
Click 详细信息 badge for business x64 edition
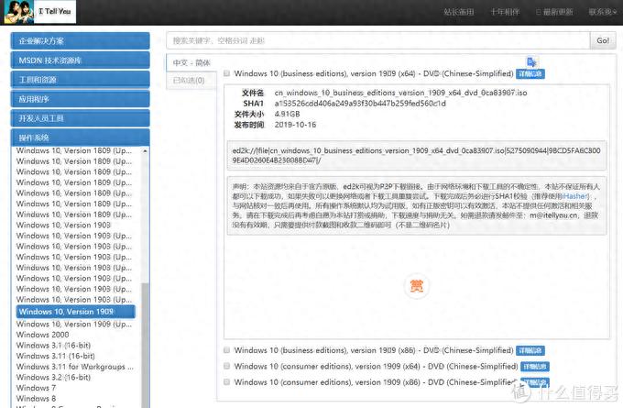[x=530, y=73]
